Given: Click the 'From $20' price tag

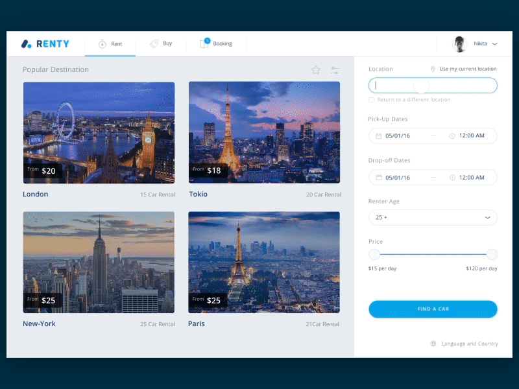Looking at the screenshot, I should [x=43, y=171].
